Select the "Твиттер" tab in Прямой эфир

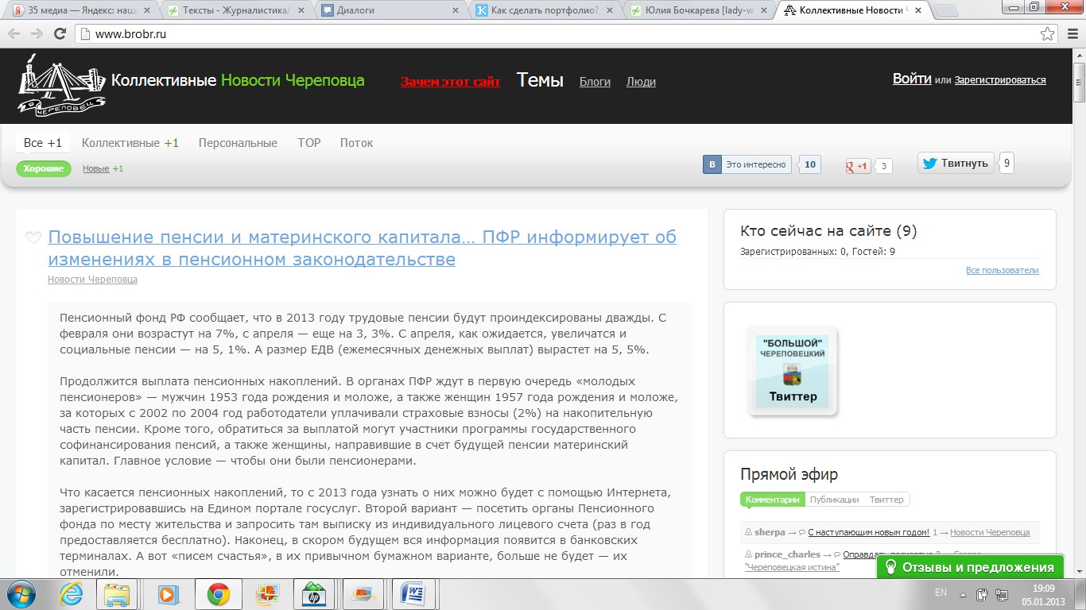(x=886, y=500)
